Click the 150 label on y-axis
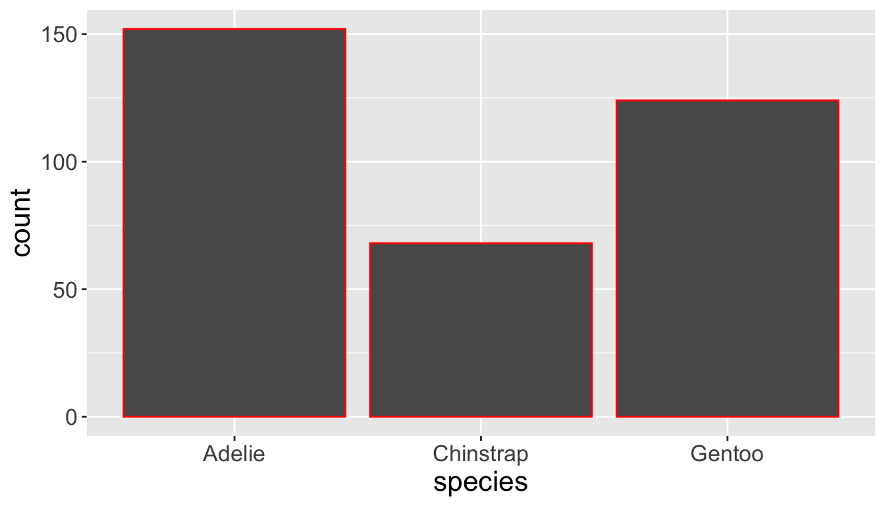The image size is (885, 506). pyautogui.click(x=59, y=34)
